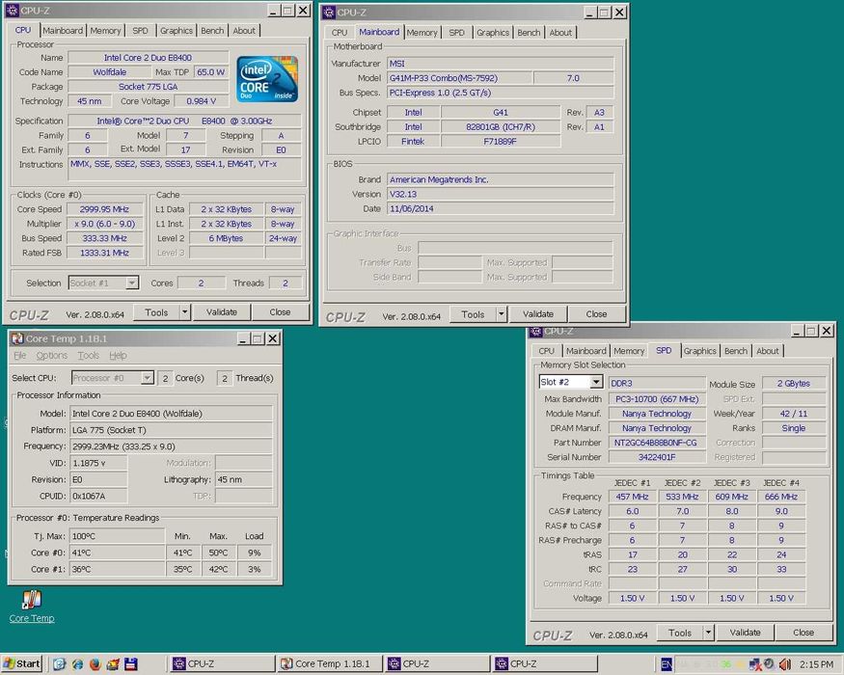Open the Graphics tab in the Mainboard CPU-Z window
The image size is (844, 675).
click(493, 33)
